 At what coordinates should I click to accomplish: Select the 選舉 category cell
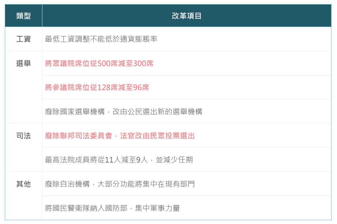point(23,64)
